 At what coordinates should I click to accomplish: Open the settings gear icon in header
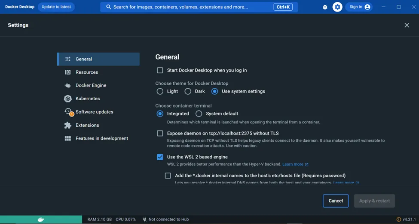337,7
